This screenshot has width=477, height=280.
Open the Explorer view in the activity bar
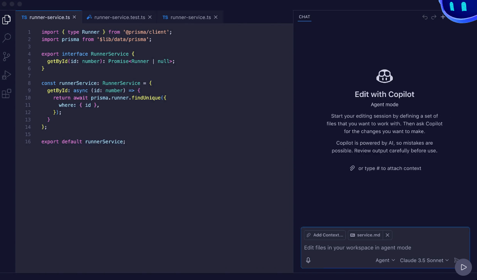coord(6,19)
